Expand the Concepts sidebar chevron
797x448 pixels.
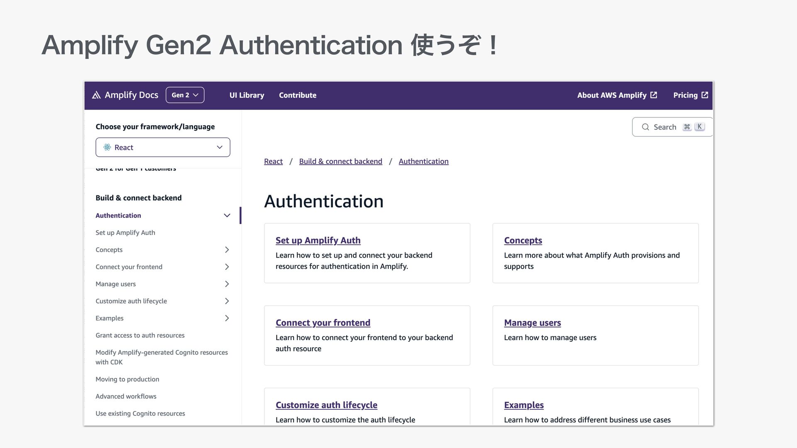pyautogui.click(x=227, y=250)
